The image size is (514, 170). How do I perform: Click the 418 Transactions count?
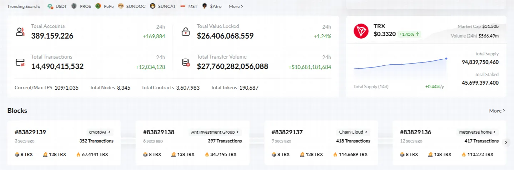click(353, 141)
